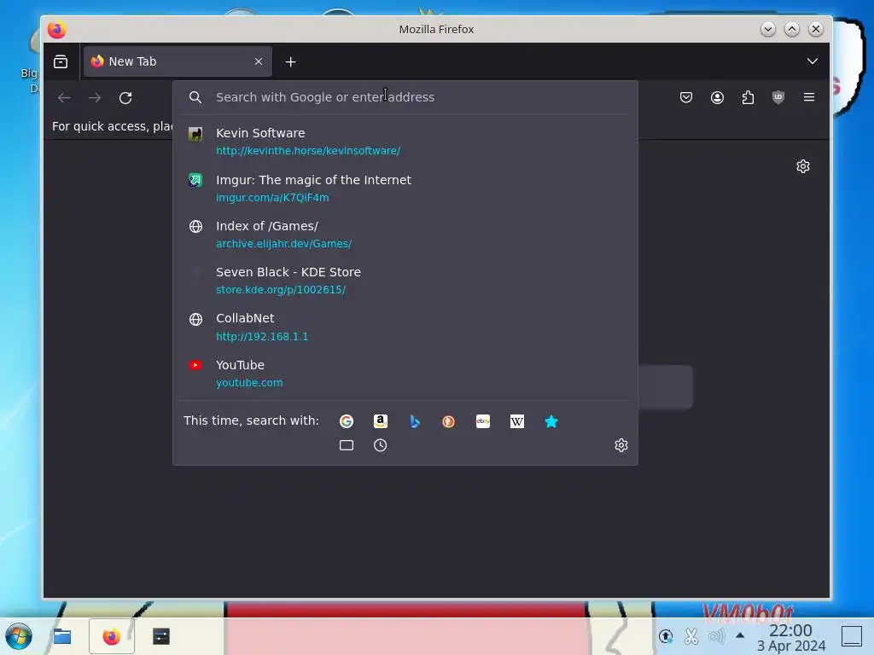Open CollabNet 192.168.1.1 suggestion

pos(405,327)
